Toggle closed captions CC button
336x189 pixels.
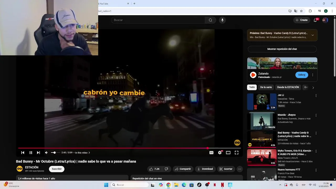(x=211, y=153)
